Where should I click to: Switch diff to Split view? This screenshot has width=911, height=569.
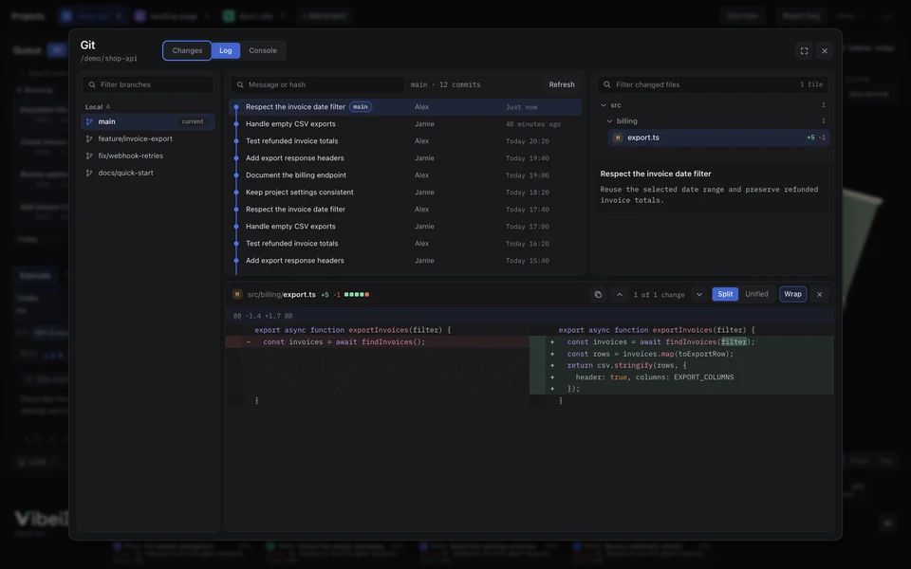pos(725,294)
